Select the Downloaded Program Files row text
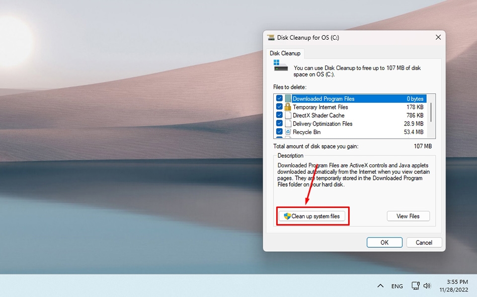The width and height of the screenshot is (477, 297). (x=323, y=99)
